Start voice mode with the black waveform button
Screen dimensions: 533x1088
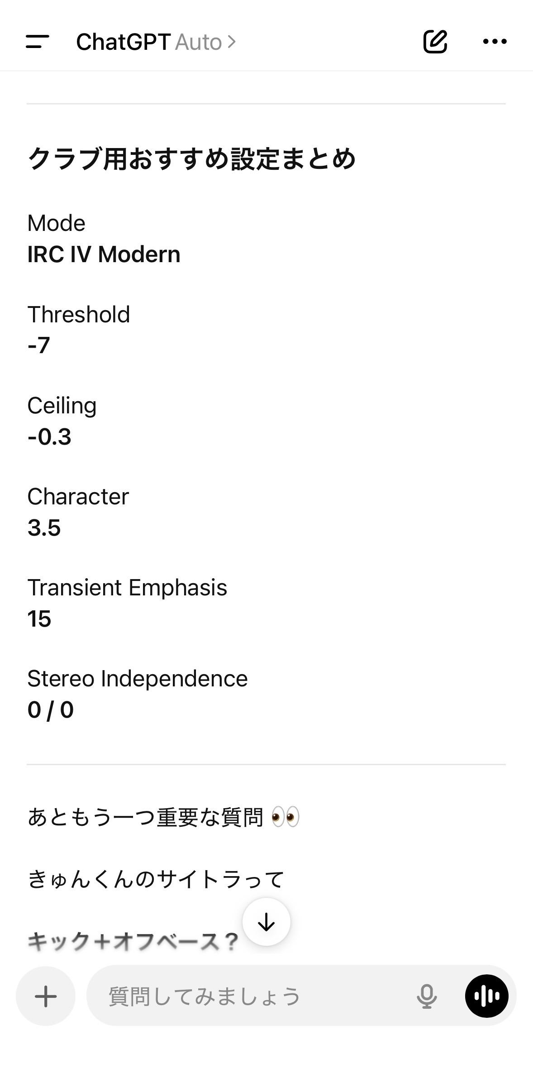click(x=486, y=996)
